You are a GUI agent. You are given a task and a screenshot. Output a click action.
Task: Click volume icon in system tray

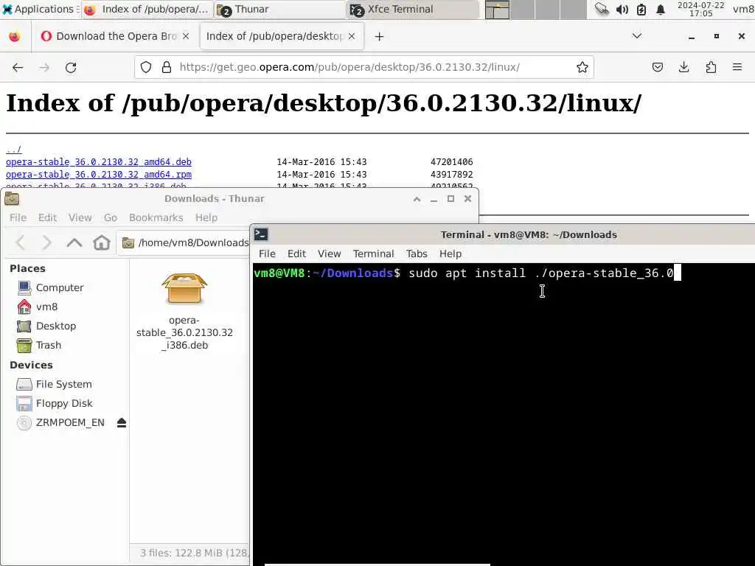pyautogui.click(x=622, y=10)
